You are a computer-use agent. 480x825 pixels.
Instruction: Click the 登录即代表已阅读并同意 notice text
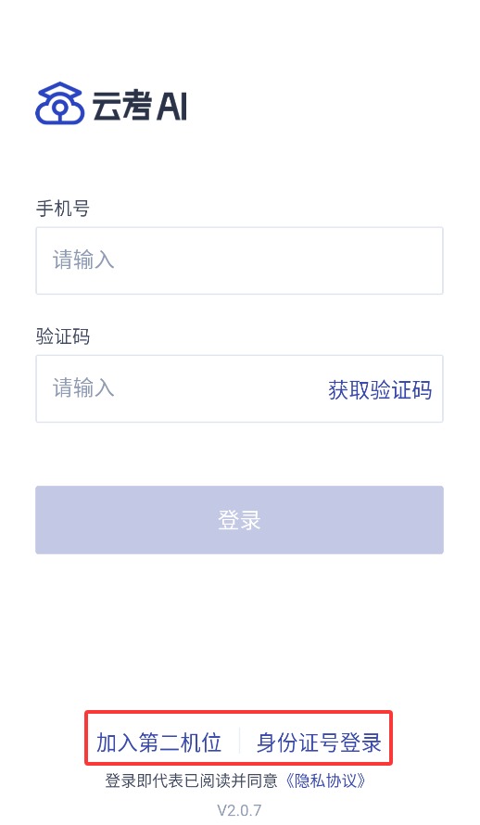click(192, 781)
